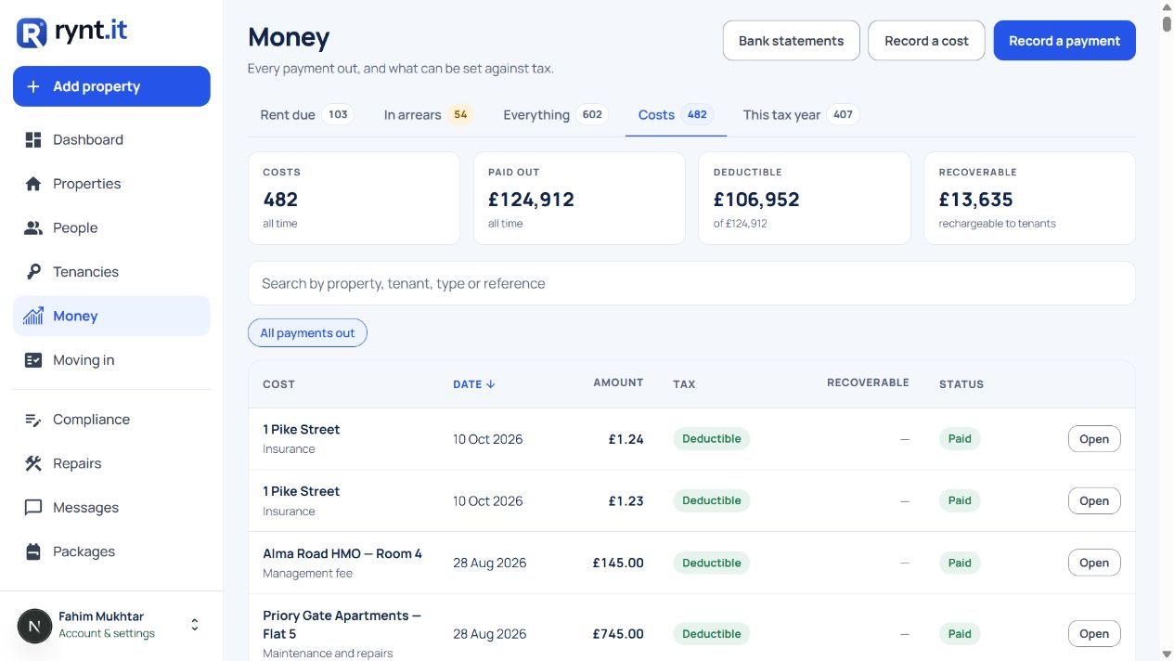Click the Add property button
Screen dimensions: 1174x661
111,86
